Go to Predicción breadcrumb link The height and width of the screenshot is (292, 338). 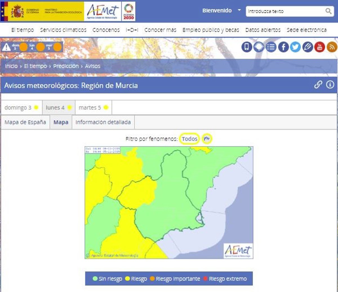[66, 66]
